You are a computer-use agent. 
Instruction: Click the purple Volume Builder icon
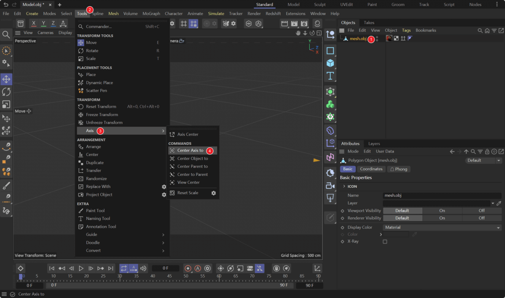tap(330, 130)
